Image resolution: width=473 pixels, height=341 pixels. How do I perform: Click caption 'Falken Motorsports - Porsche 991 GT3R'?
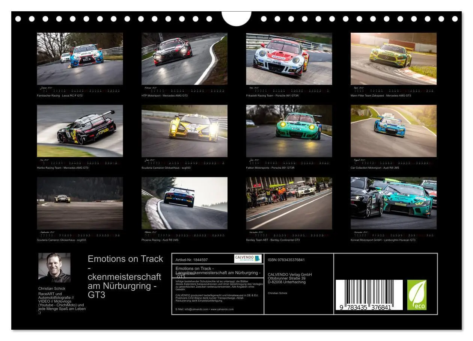click(270, 168)
